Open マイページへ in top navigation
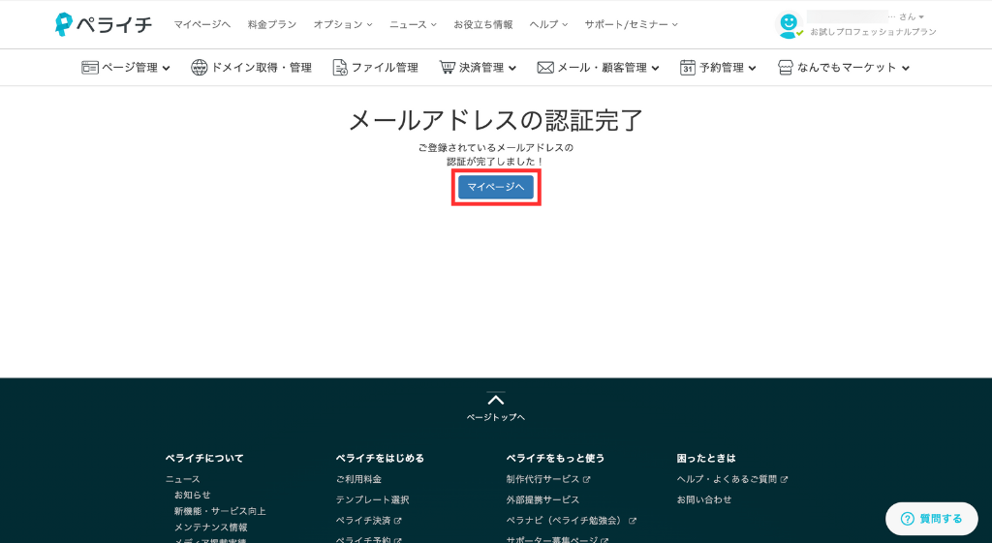The height and width of the screenshot is (543, 992). pyautogui.click(x=202, y=24)
